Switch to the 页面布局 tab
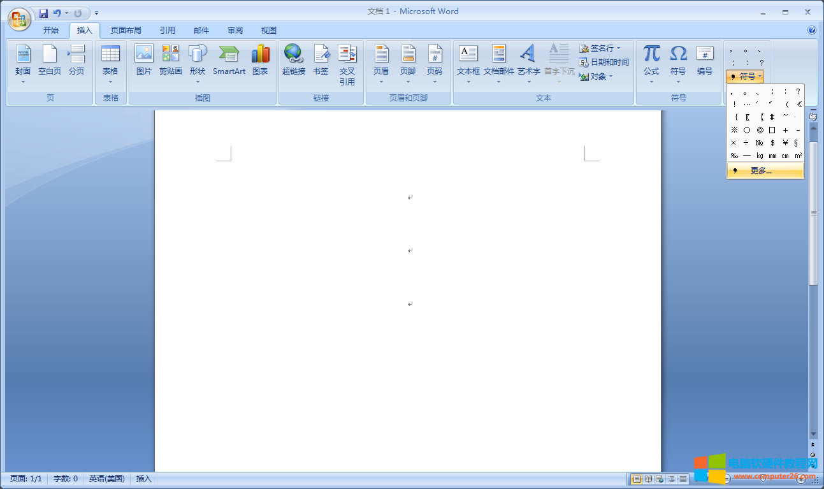The image size is (824, 489). tap(126, 30)
